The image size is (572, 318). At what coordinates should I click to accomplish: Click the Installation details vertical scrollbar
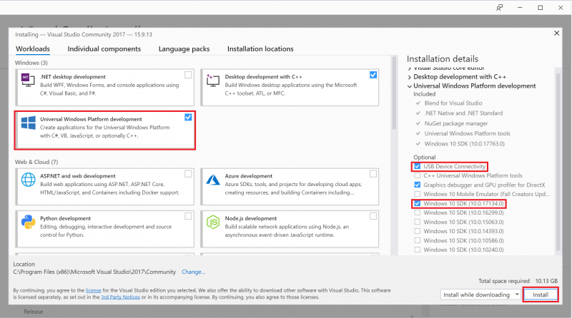click(x=558, y=162)
